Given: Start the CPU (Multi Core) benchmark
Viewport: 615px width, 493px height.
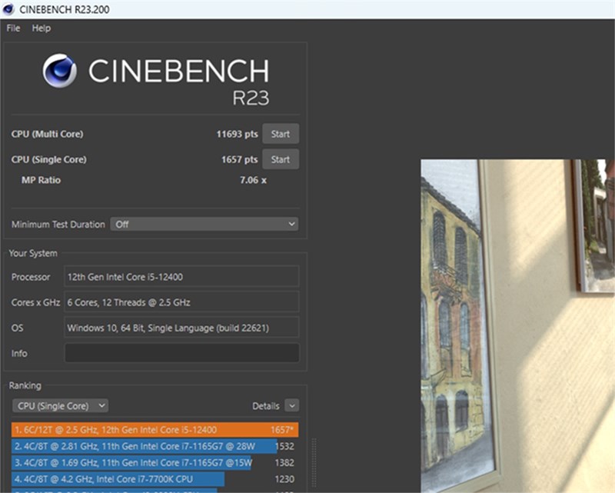Looking at the screenshot, I should (281, 133).
